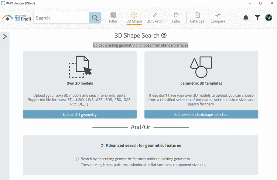Screen dimensions: 277x180
Task: Click the notifications bell icon
Action: click(x=246, y=18)
